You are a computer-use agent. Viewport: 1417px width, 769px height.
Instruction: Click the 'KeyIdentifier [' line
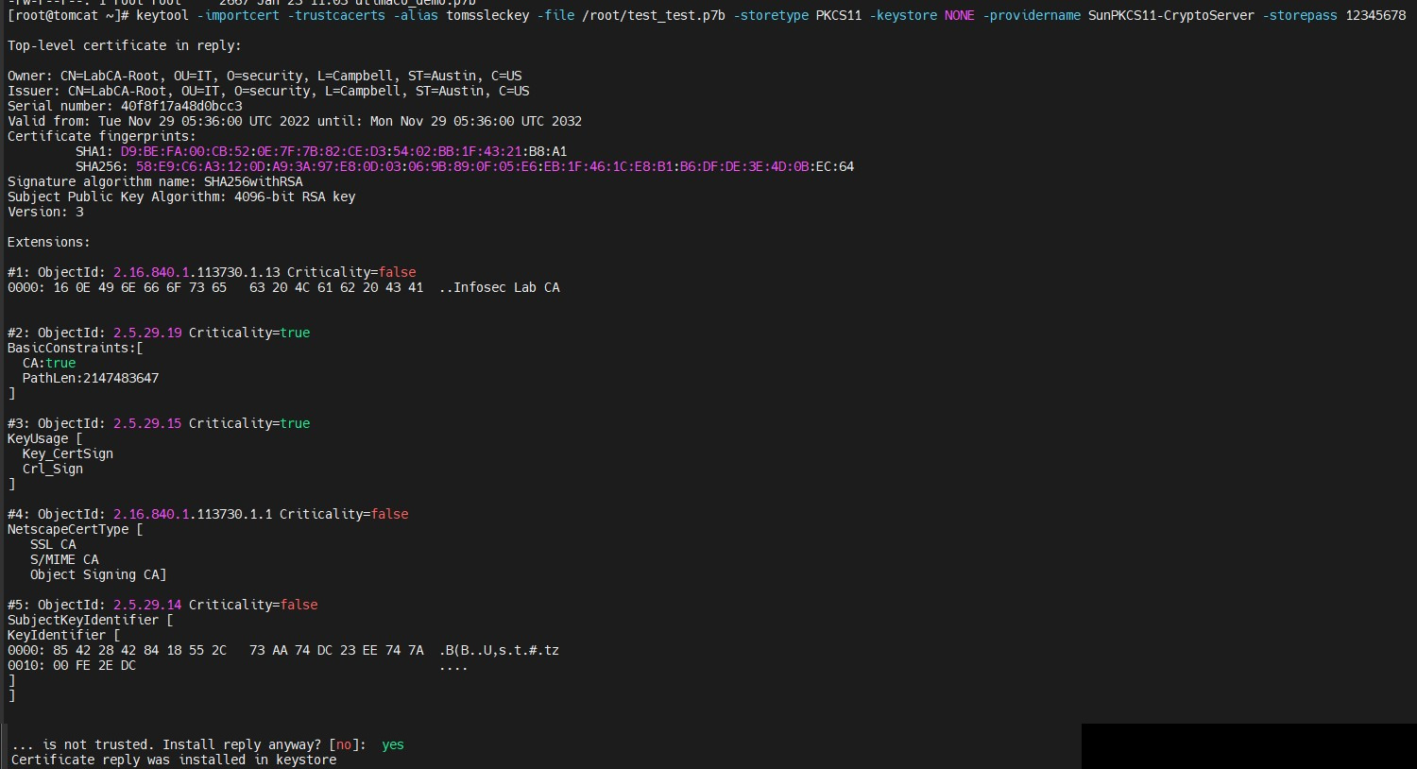click(x=64, y=635)
